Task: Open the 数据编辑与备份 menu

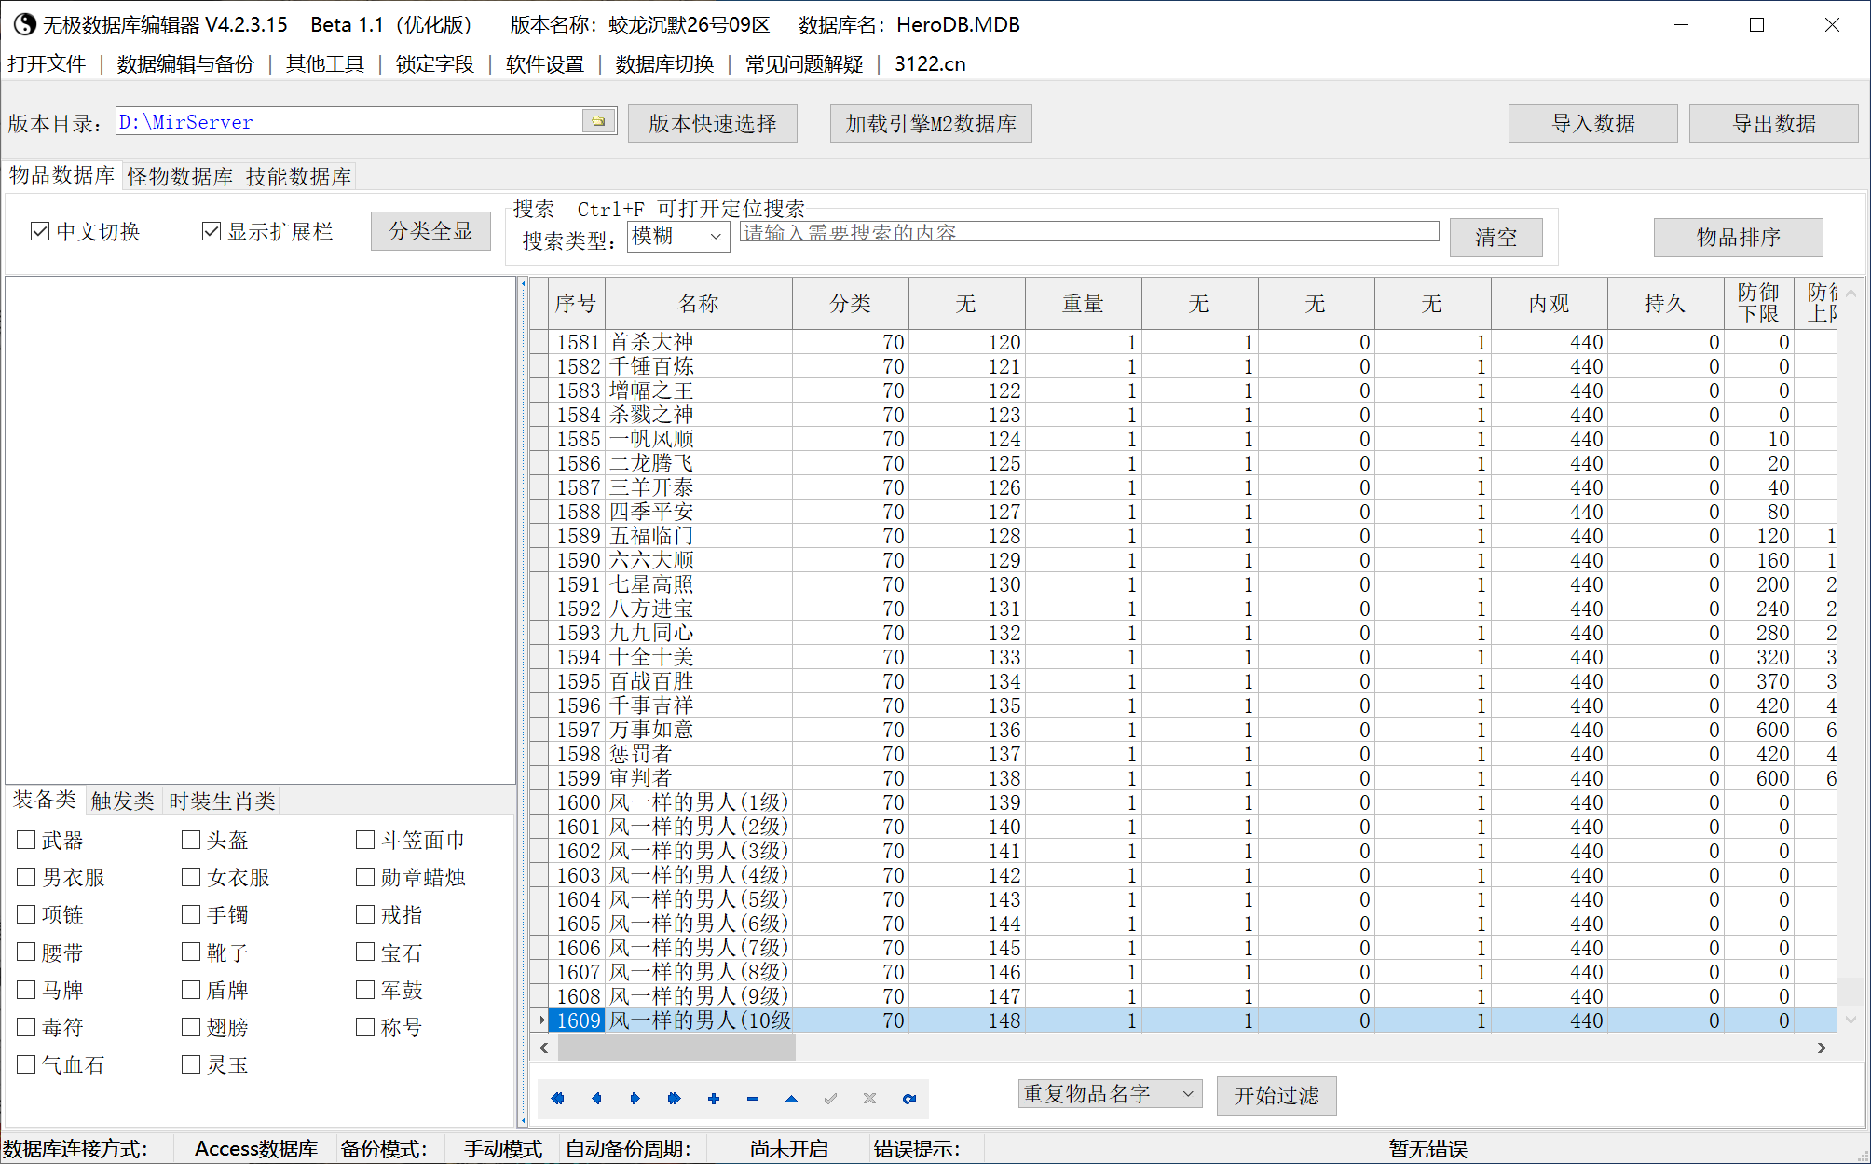Action: (x=185, y=63)
